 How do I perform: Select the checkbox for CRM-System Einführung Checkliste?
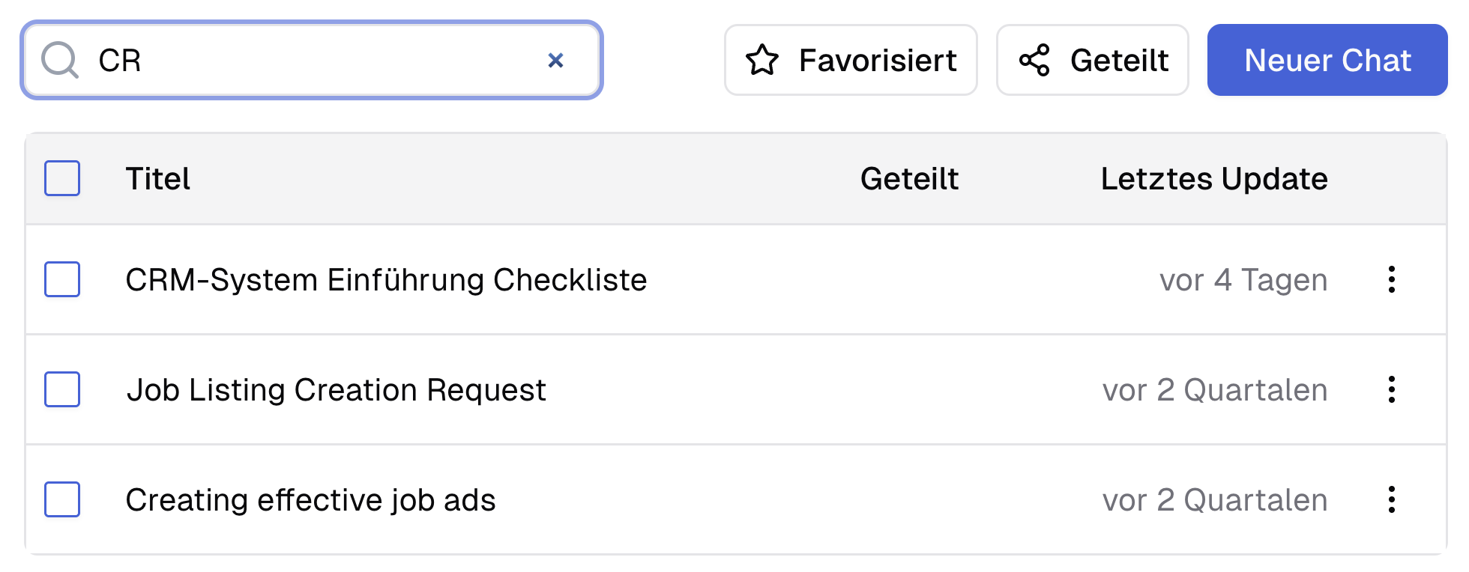click(x=62, y=280)
